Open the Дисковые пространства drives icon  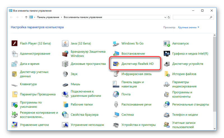click(65, 64)
